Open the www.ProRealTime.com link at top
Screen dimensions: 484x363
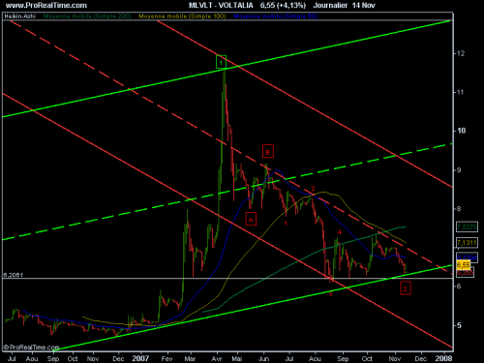[x=46, y=6]
